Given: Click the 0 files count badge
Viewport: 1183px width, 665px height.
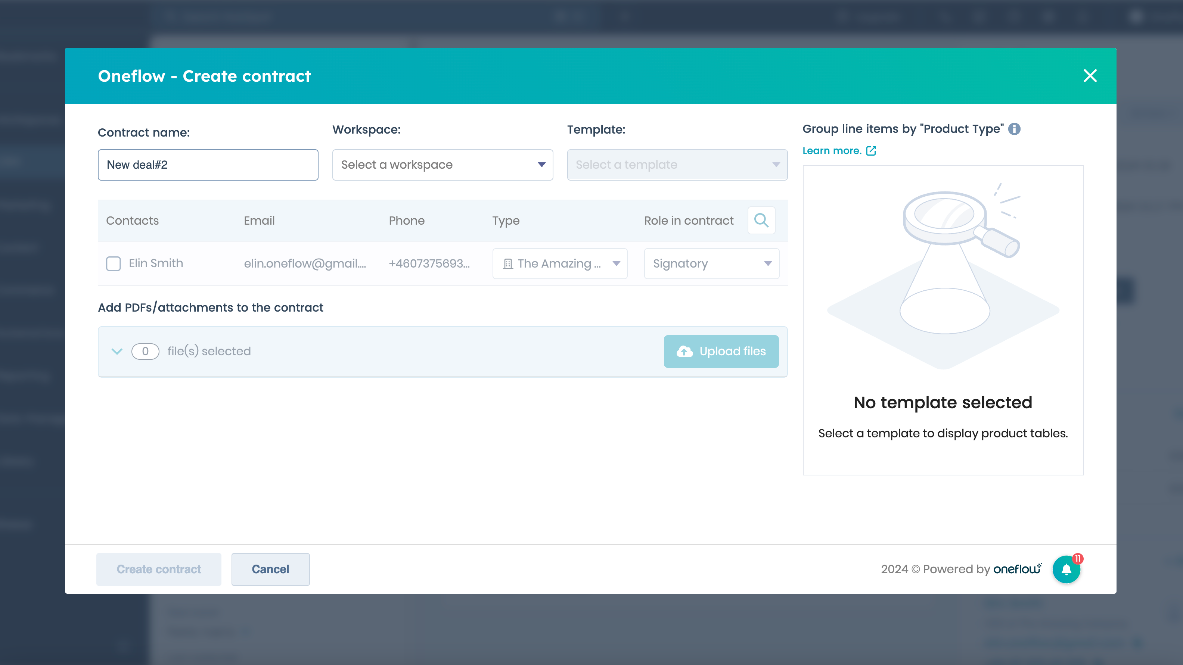Looking at the screenshot, I should pos(145,352).
